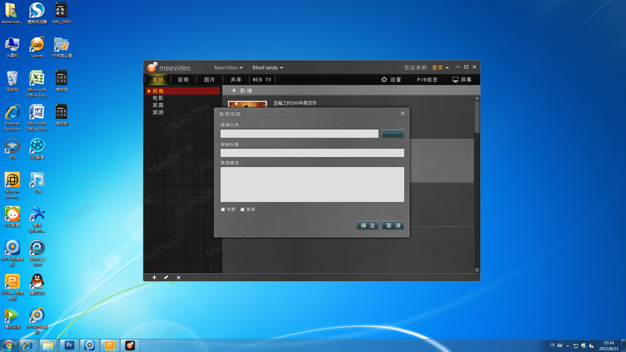626x352 pixels.
Task: Open the 计算机 desktop icon
Action: (12, 47)
